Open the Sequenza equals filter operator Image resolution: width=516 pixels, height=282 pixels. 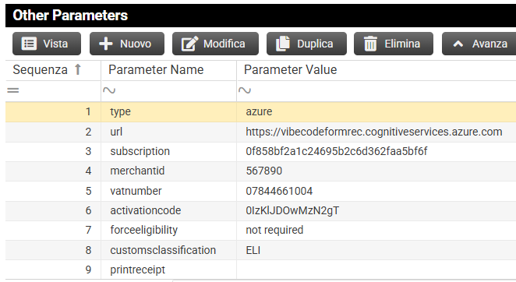(x=13, y=90)
